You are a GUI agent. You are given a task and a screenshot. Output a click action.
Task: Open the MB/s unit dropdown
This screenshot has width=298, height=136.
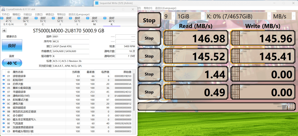[x=284, y=16]
